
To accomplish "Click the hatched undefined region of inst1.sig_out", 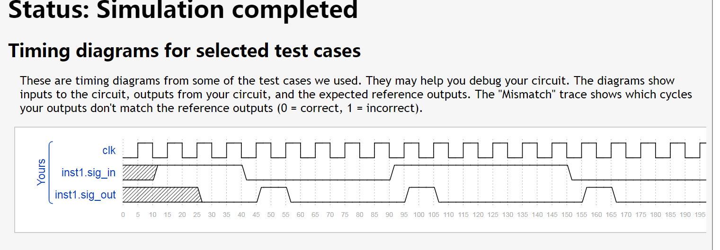I will 161,195.
